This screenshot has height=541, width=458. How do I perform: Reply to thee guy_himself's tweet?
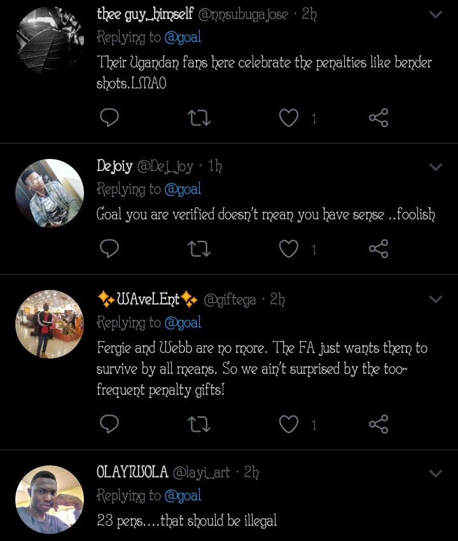click(x=110, y=118)
